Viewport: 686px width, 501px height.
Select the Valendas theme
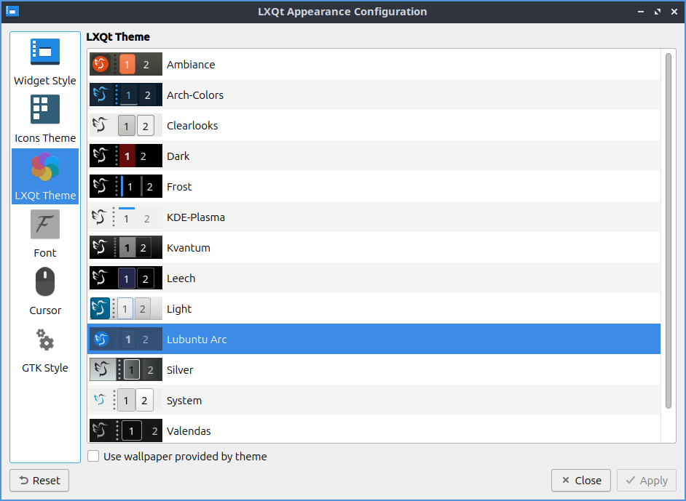(x=189, y=431)
